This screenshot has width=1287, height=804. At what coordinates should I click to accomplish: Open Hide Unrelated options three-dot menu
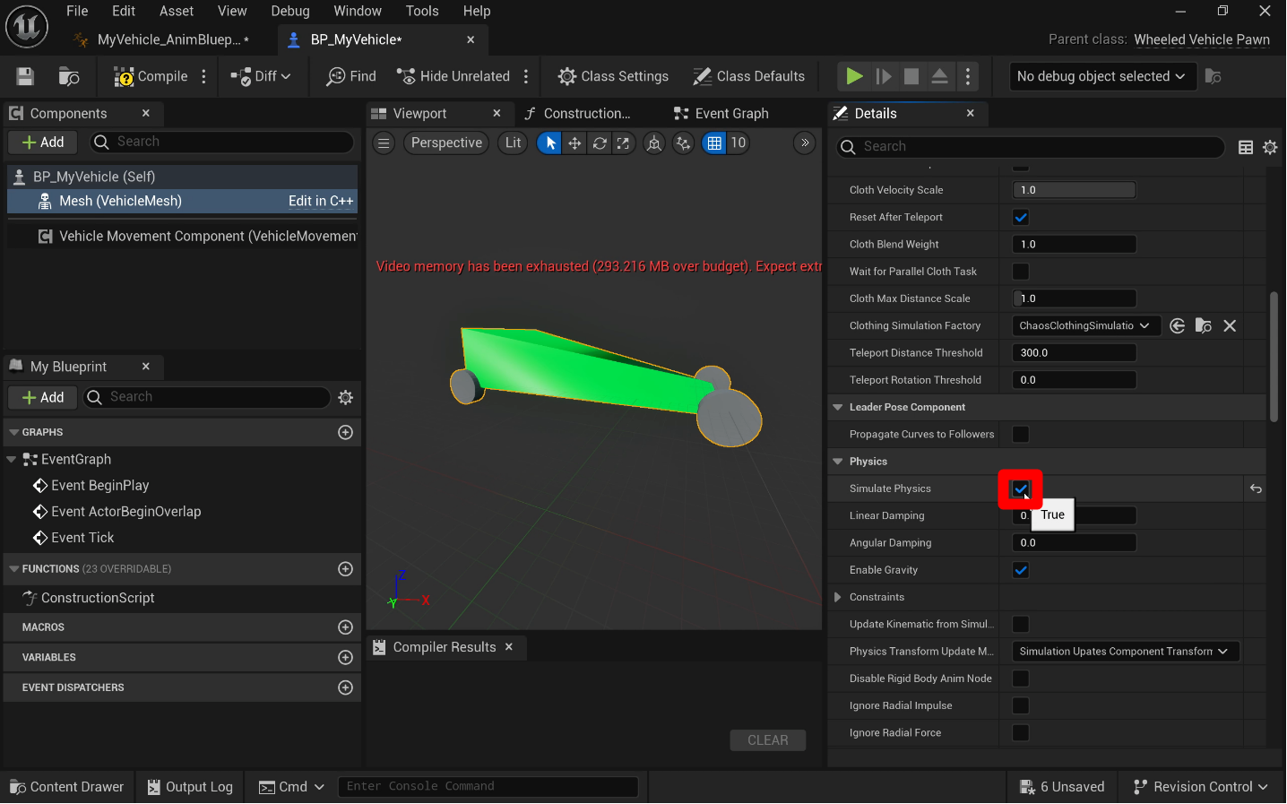pyautogui.click(x=526, y=76)
